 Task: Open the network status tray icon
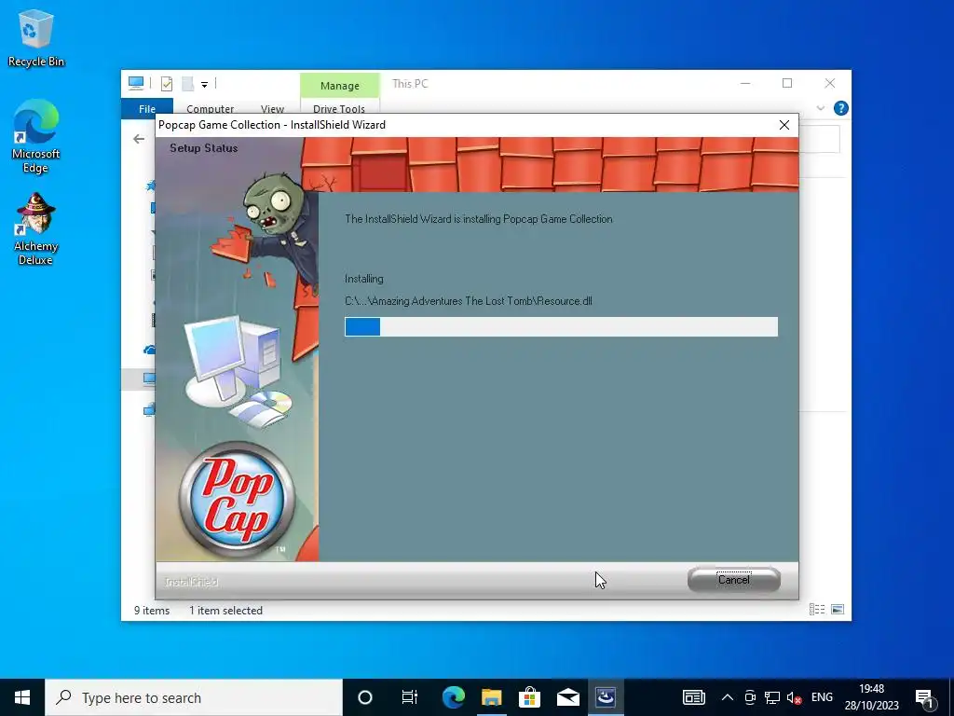(772, 697)
